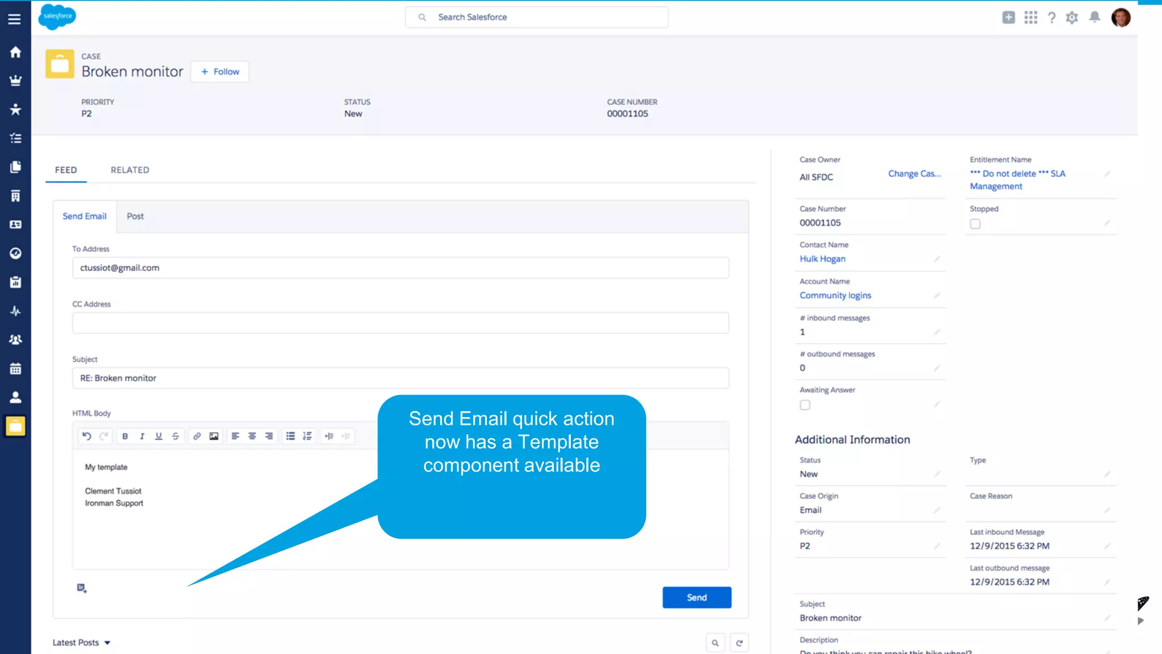Open the user profile avatar
1162x654 pixels.
[x=1121, y=18]
